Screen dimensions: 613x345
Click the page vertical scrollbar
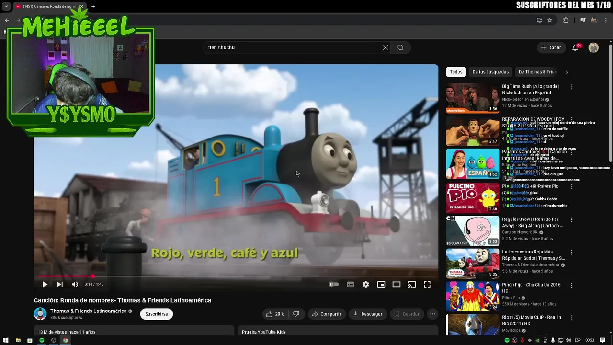[x=610, y=103]
